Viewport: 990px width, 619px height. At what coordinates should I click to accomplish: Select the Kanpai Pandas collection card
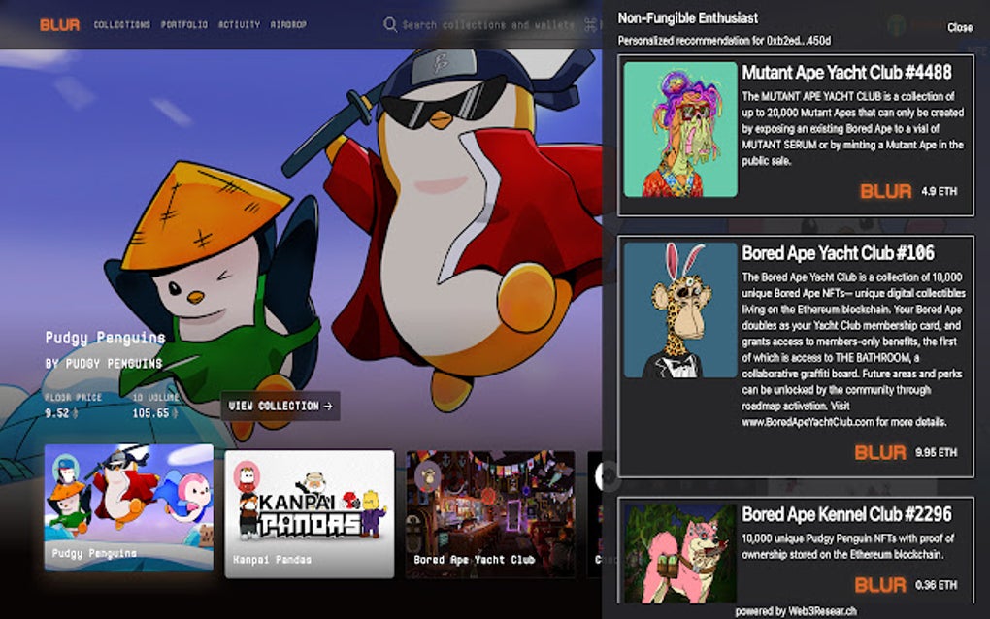point(307,514)
